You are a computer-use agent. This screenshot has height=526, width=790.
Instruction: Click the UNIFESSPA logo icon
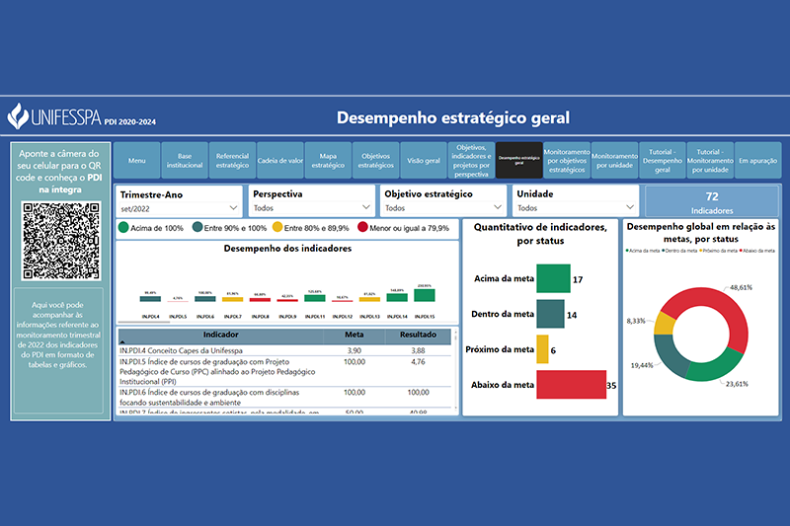18,116
